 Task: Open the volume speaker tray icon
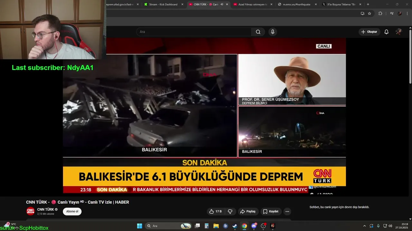(390, 226)
